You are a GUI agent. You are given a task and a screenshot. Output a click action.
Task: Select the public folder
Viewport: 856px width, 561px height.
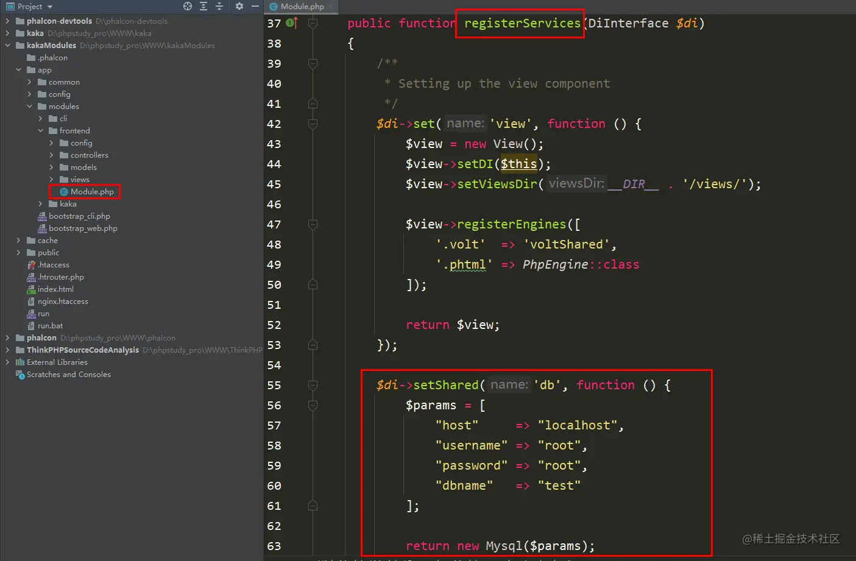coord(43,252)
